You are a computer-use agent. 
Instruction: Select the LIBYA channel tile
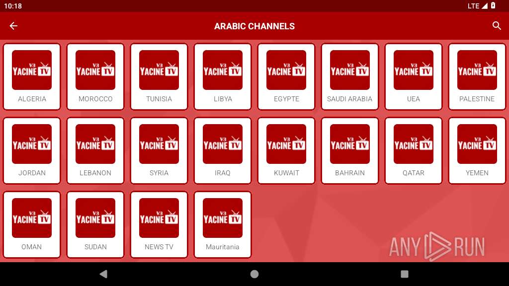click(223, 76)
